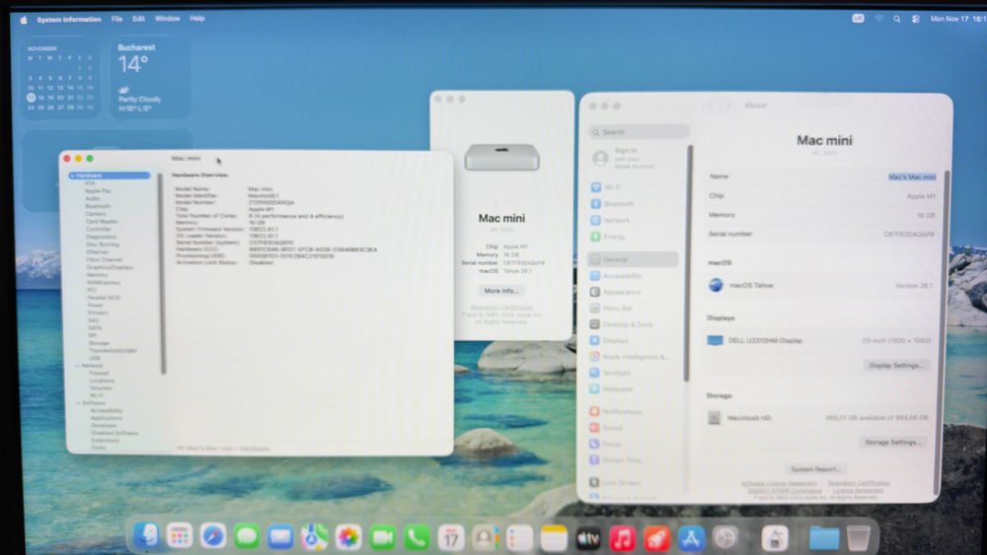The height and width of the screenshot is (555, 987).
Task: Select Applications under Software
Action: pos(107,417)
